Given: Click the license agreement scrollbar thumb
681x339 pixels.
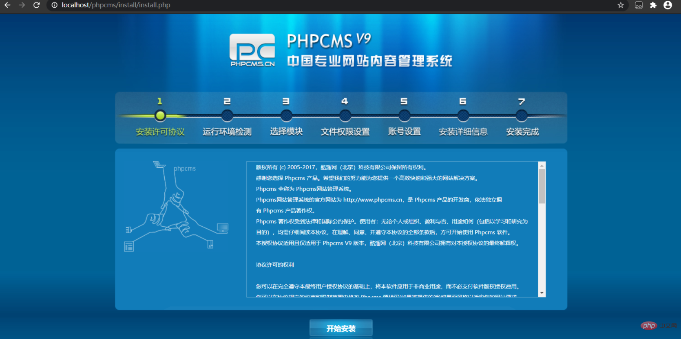Looking at the screenshot, I should (542, 186).
